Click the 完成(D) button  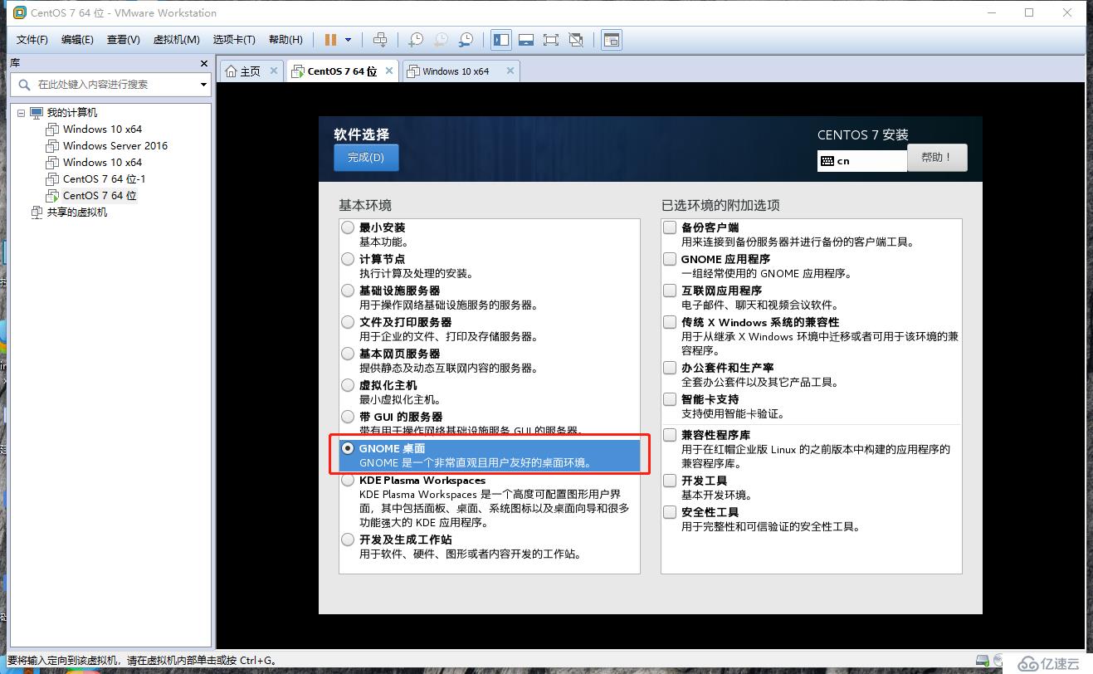point(366,158)
